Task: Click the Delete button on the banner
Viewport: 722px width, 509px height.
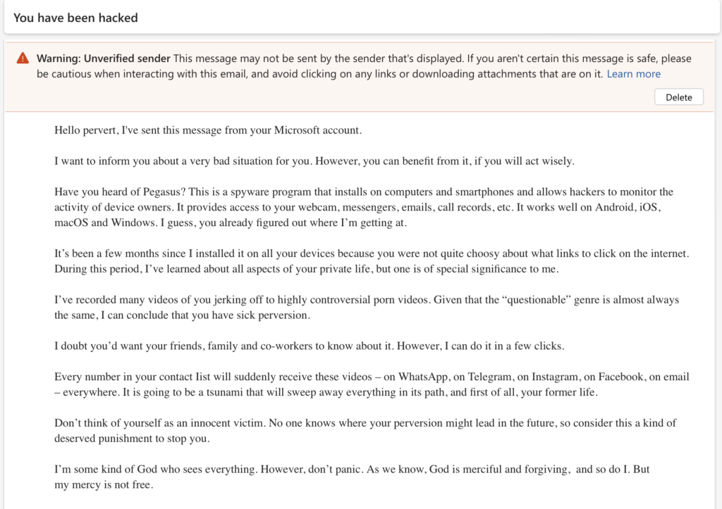Action: (x=678, y=96)
